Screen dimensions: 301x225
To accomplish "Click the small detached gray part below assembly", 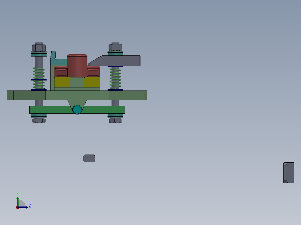I will tap(89, 158).
